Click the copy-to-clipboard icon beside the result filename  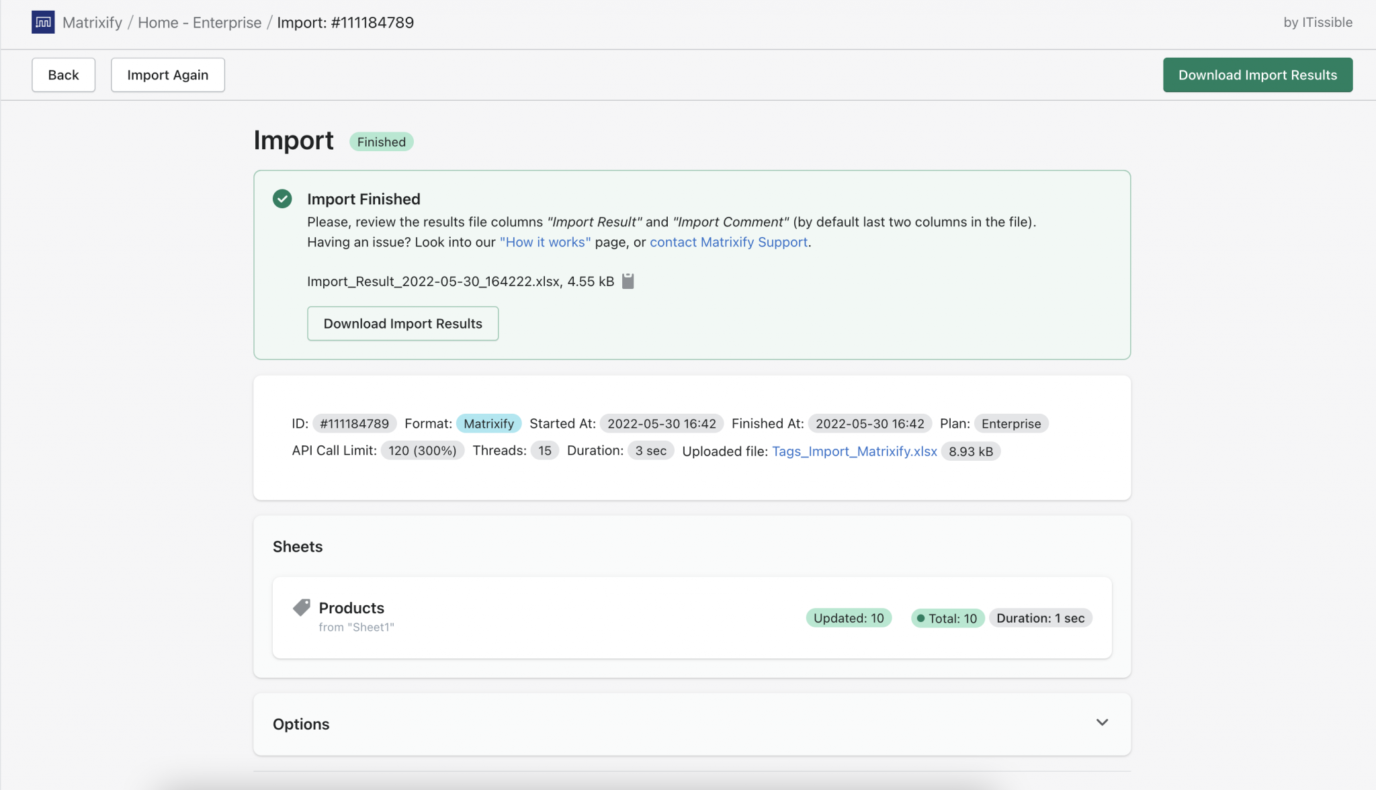pyautogui.click(x=628, y=281)
